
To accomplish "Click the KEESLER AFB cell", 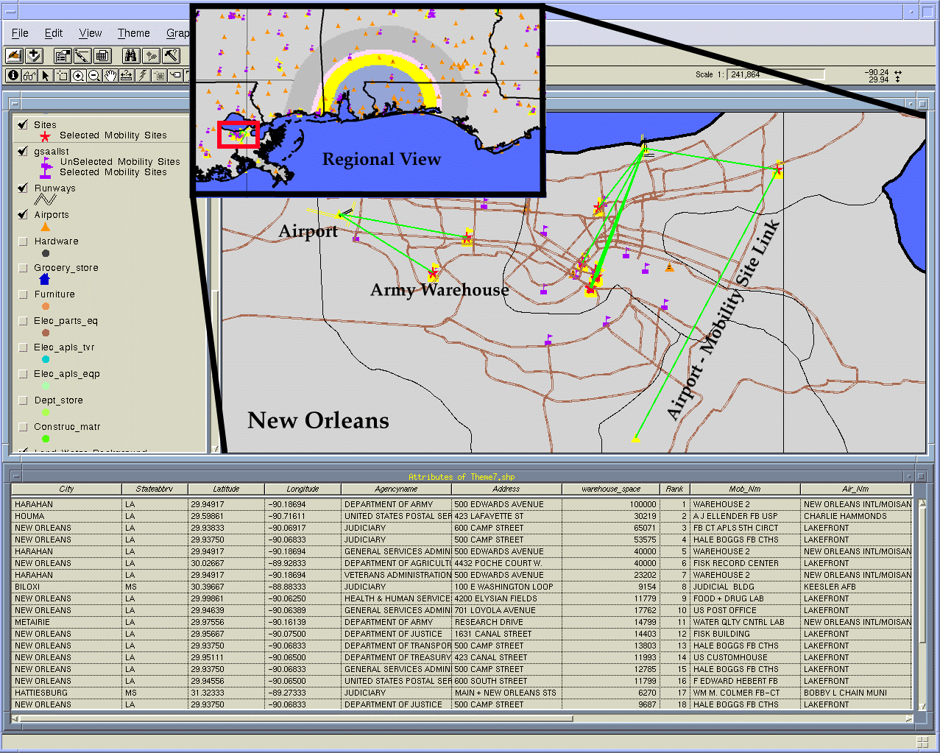I will coord(856,587).
